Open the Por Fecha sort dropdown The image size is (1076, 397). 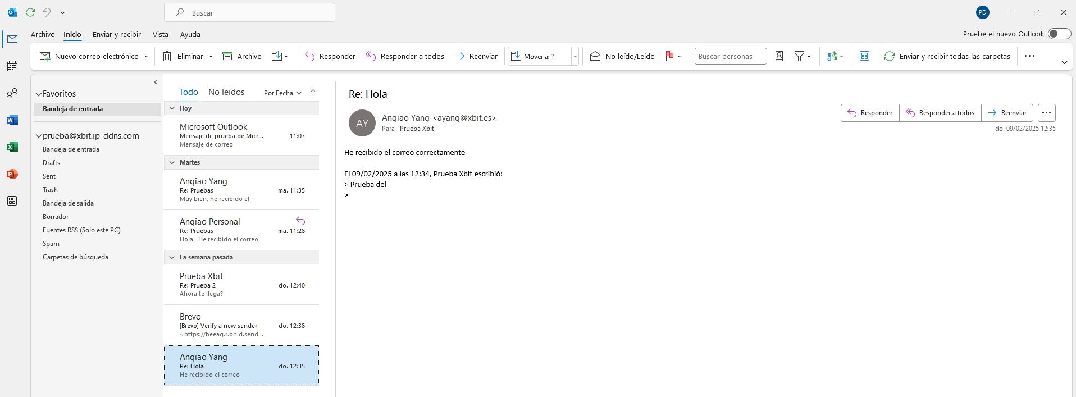point(282,93)
